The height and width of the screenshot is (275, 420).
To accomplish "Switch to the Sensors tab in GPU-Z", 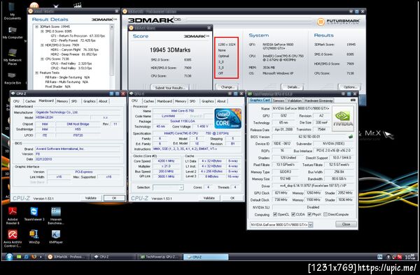I will click(x=279, y=101).
